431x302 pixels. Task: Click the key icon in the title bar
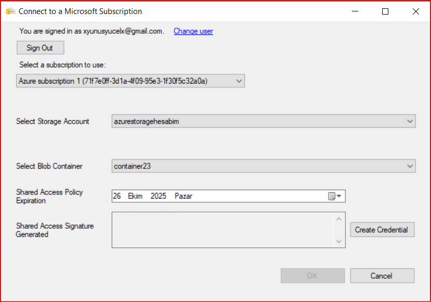click(10, 11)
